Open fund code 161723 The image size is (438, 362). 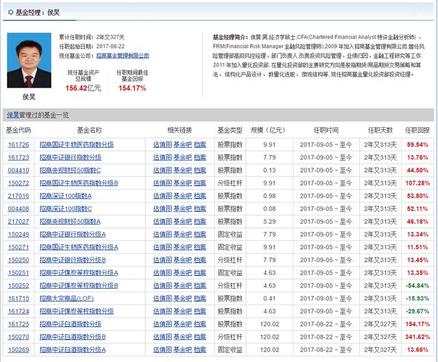point(18,157)
